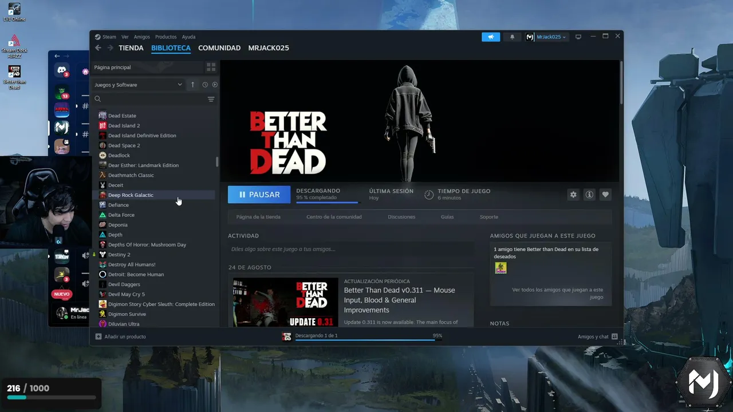Open Better than Dead desktop shortcut
The image size is (733, 412).
(x=14, y=77)
